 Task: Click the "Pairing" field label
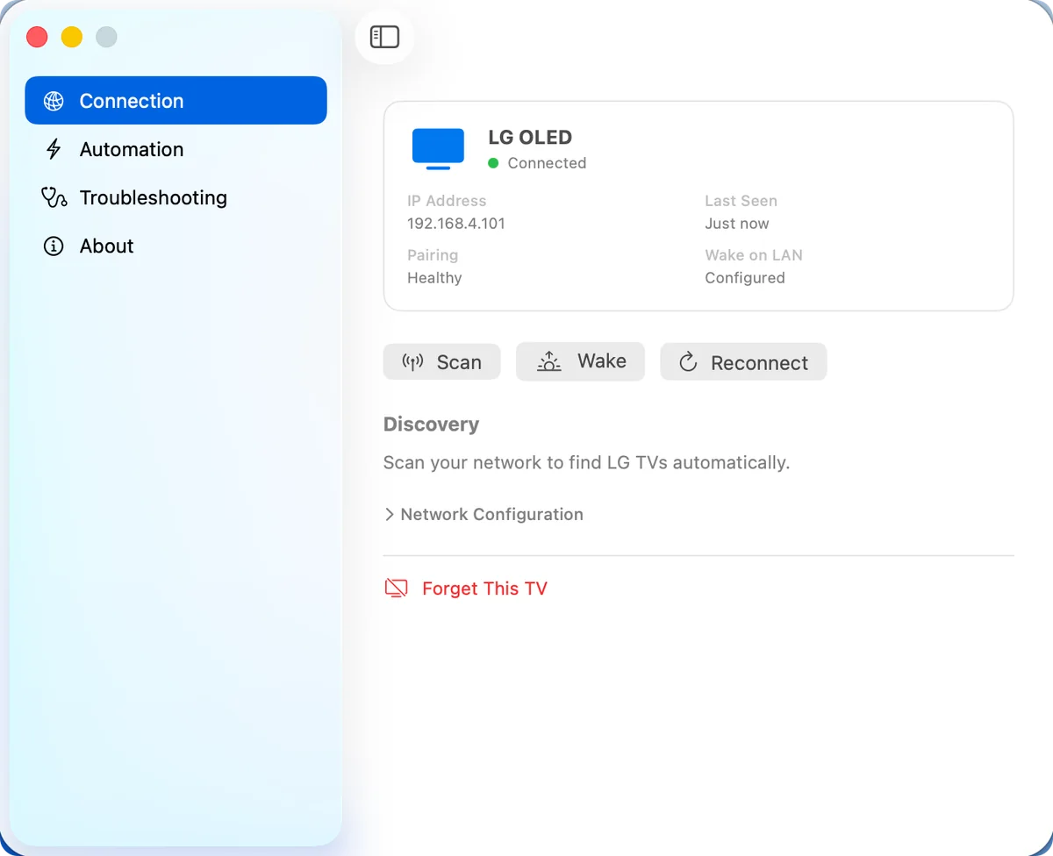(433, 255)
